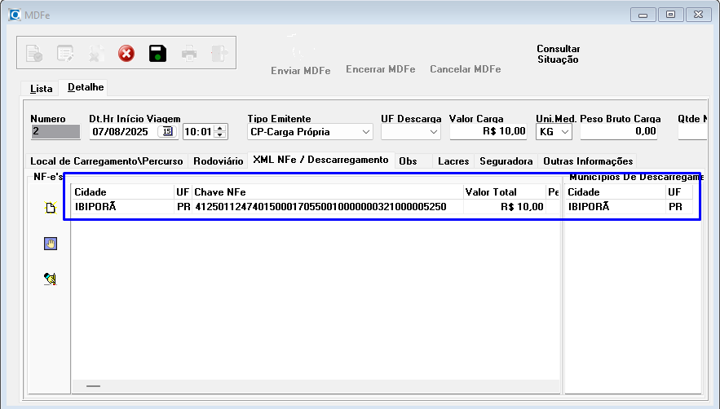
Task: Click the greyed-out printer icon
Action: pyautogui.click(x=189, y=54)
